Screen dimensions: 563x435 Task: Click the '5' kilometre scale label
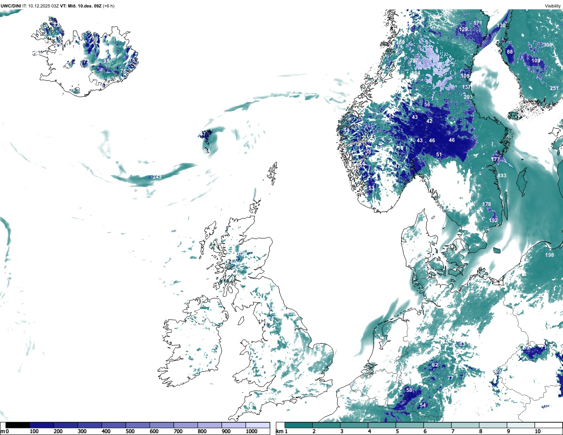coord(397,431)
